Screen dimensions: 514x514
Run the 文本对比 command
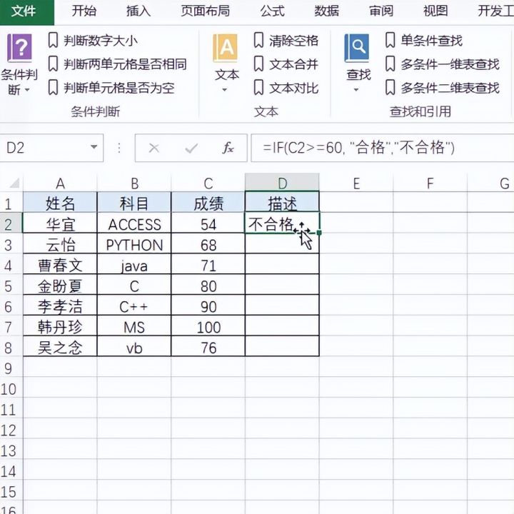[293, 88]
